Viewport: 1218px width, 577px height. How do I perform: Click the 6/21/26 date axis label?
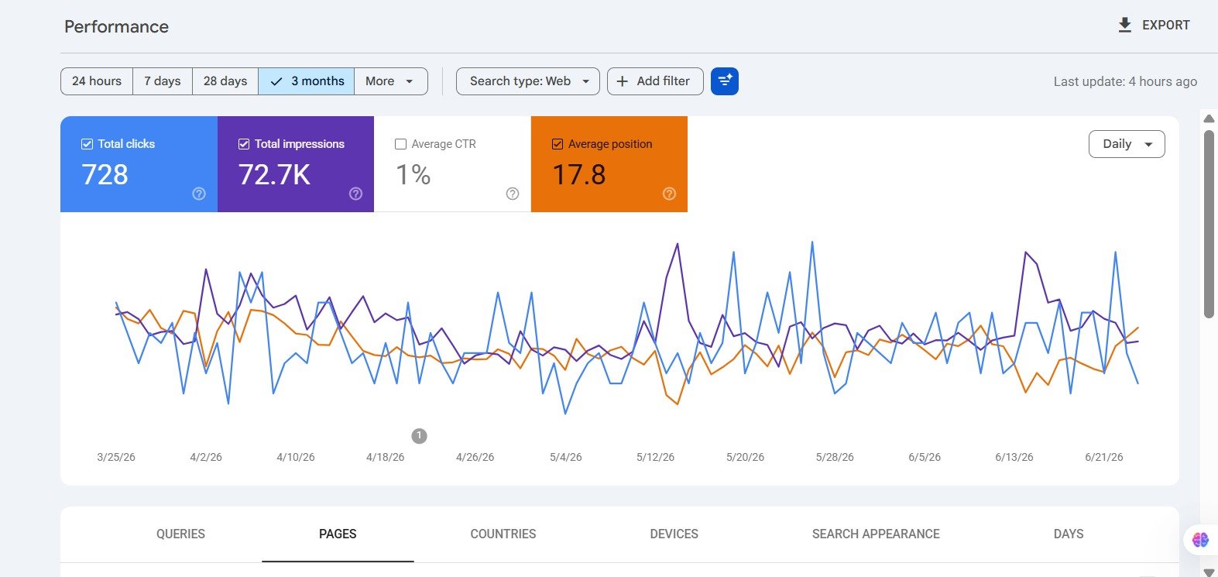tap(1104, 457)
